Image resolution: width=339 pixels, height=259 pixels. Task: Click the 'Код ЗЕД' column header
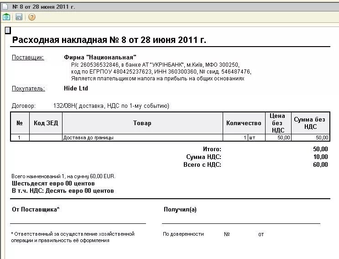46,123
